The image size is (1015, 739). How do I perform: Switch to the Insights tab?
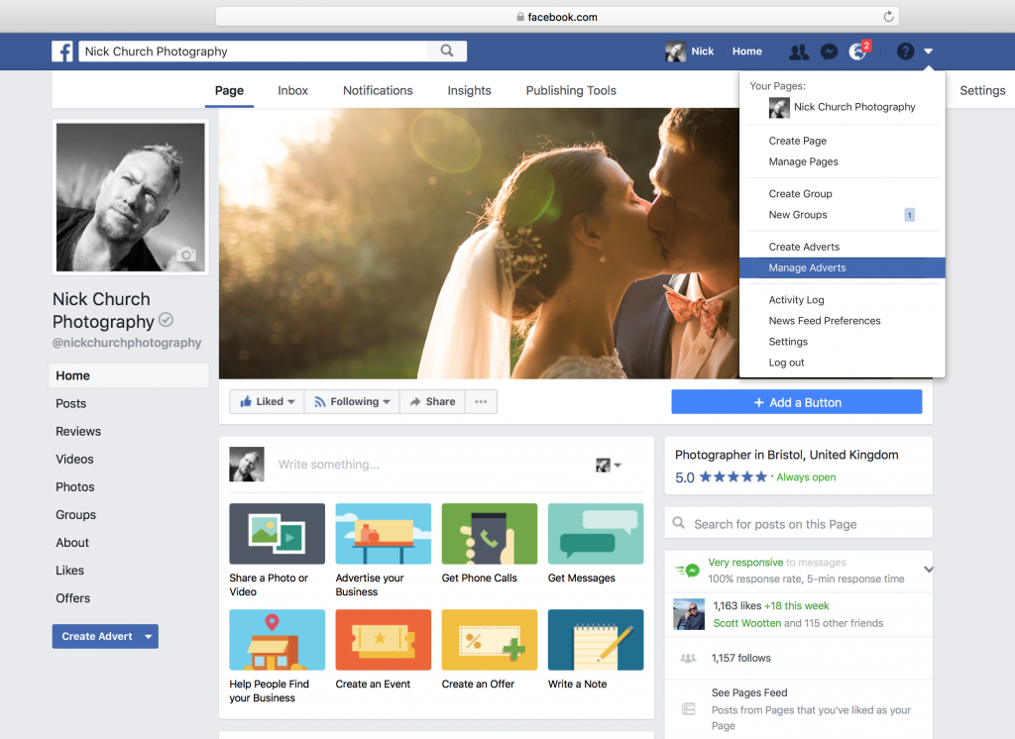click(469, 90)
